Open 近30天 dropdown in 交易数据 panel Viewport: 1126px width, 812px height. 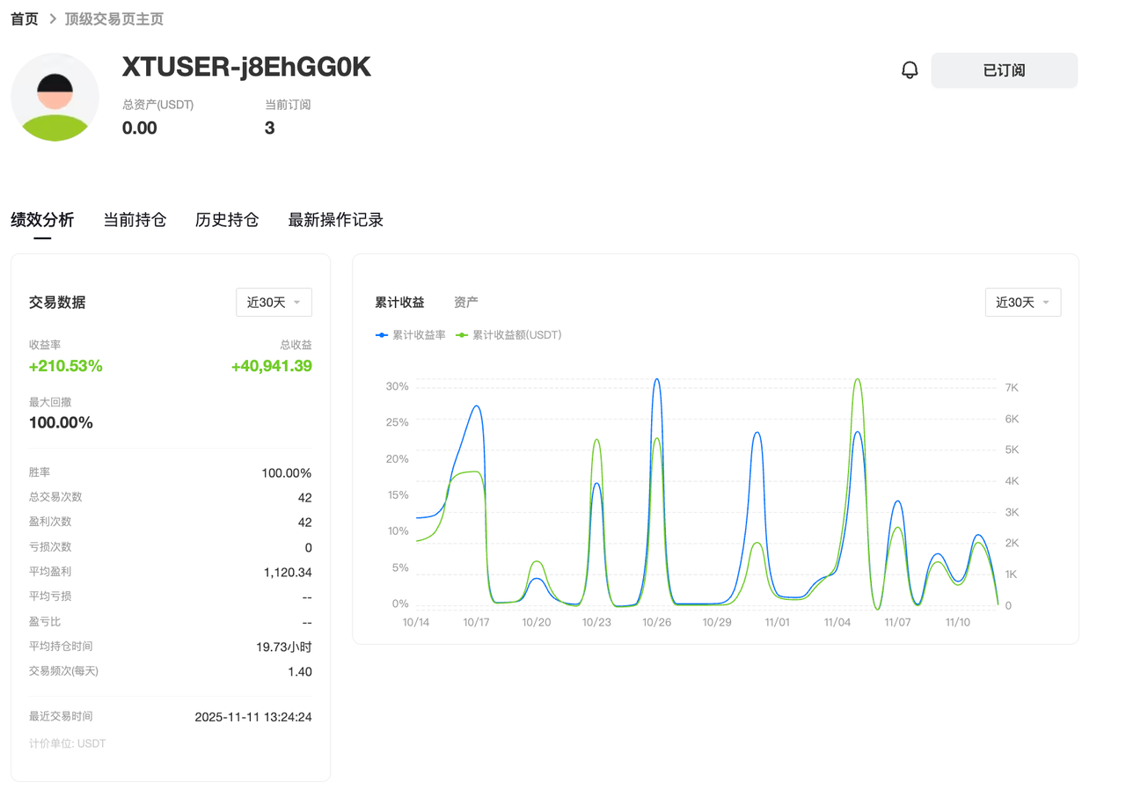pyautogui.click(x=274, y=303)
